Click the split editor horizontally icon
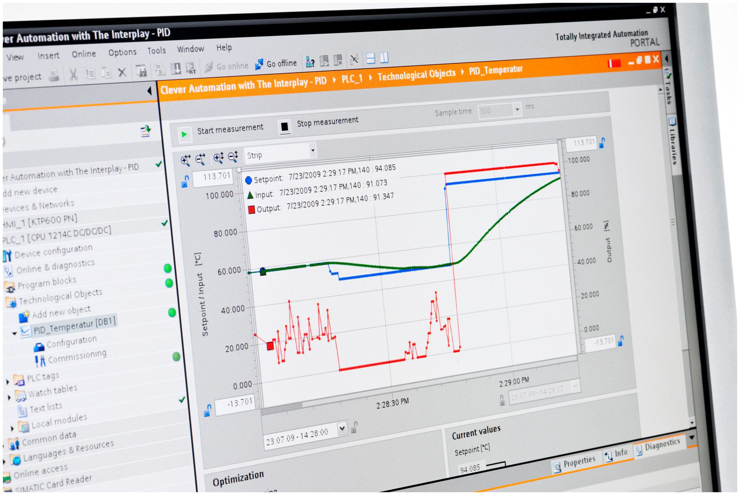 pos(370,58)
